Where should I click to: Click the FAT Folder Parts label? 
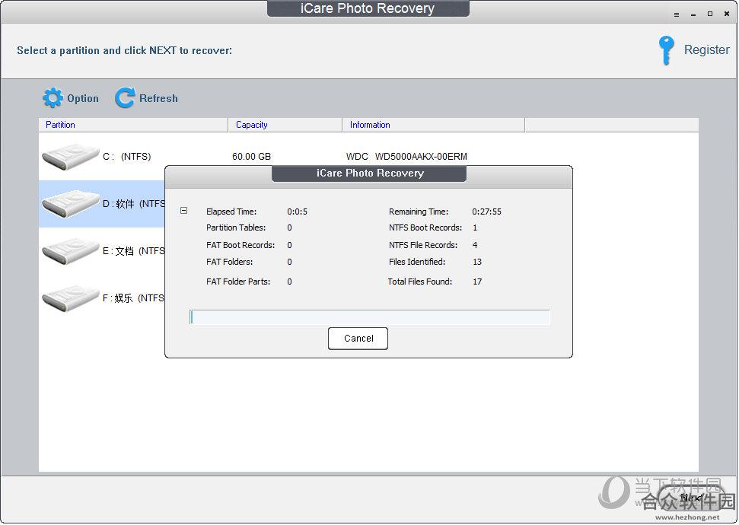(x=238, y=282)
